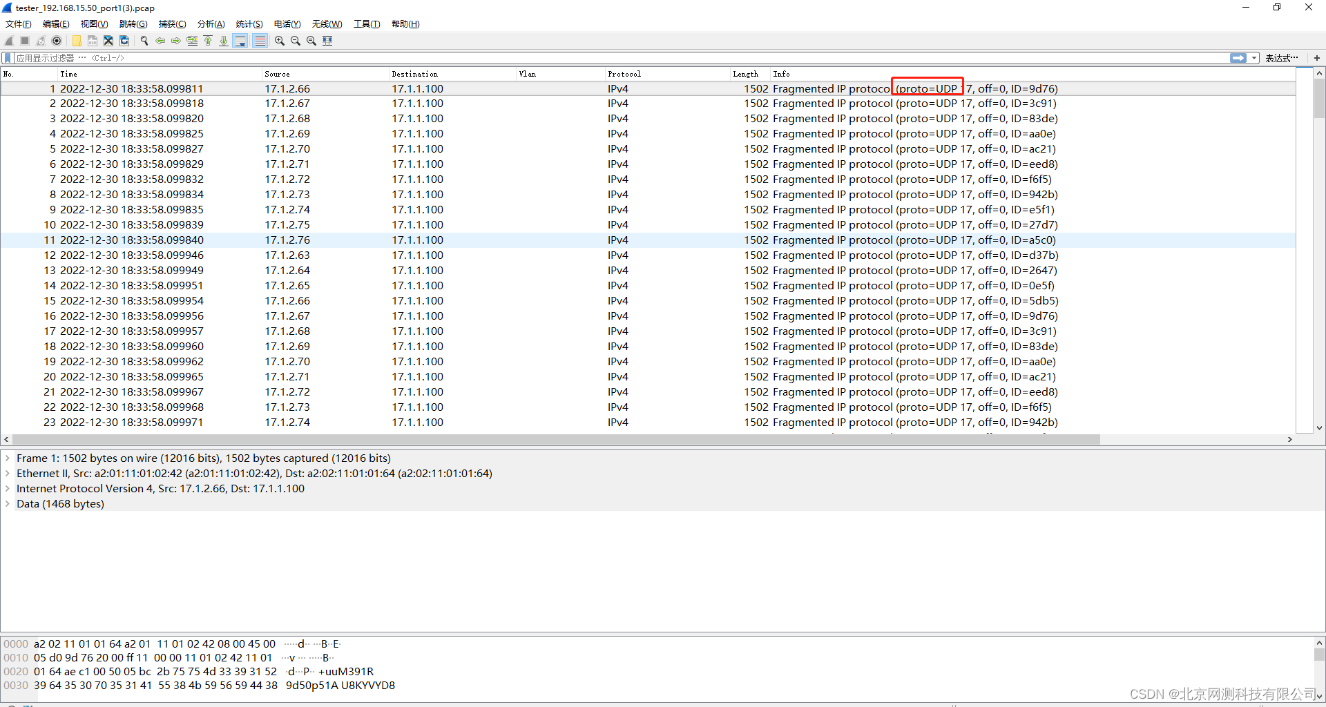Jump to the first packet
Viewport: 1326px width, 707px height.
pyautogui.click(x=208, y=41)
